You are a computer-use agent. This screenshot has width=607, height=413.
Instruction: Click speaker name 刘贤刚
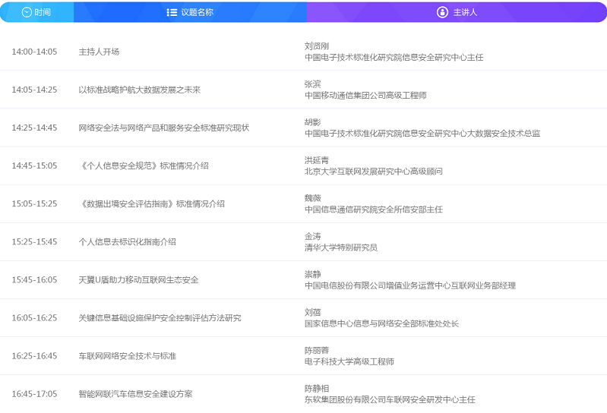click(317, 46)
